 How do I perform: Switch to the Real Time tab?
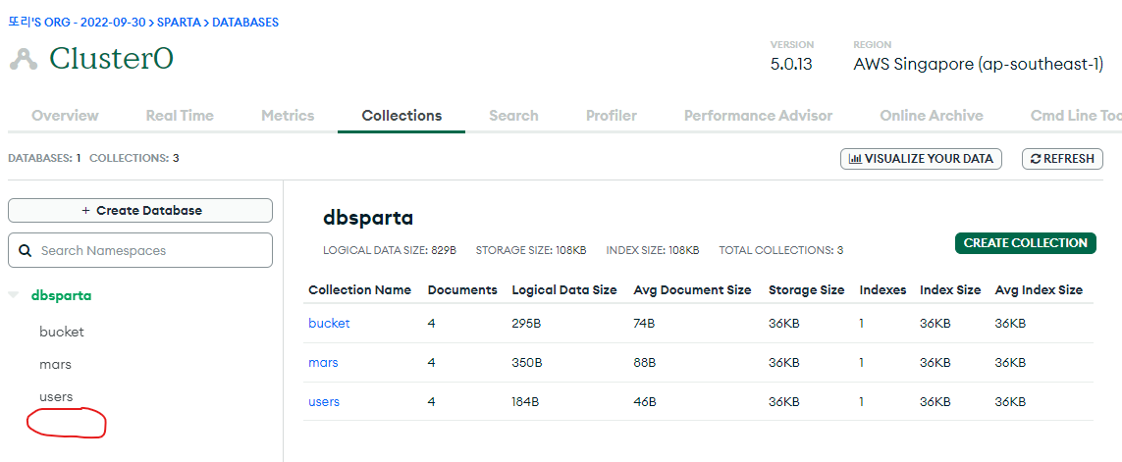click(x=180, y=115)
